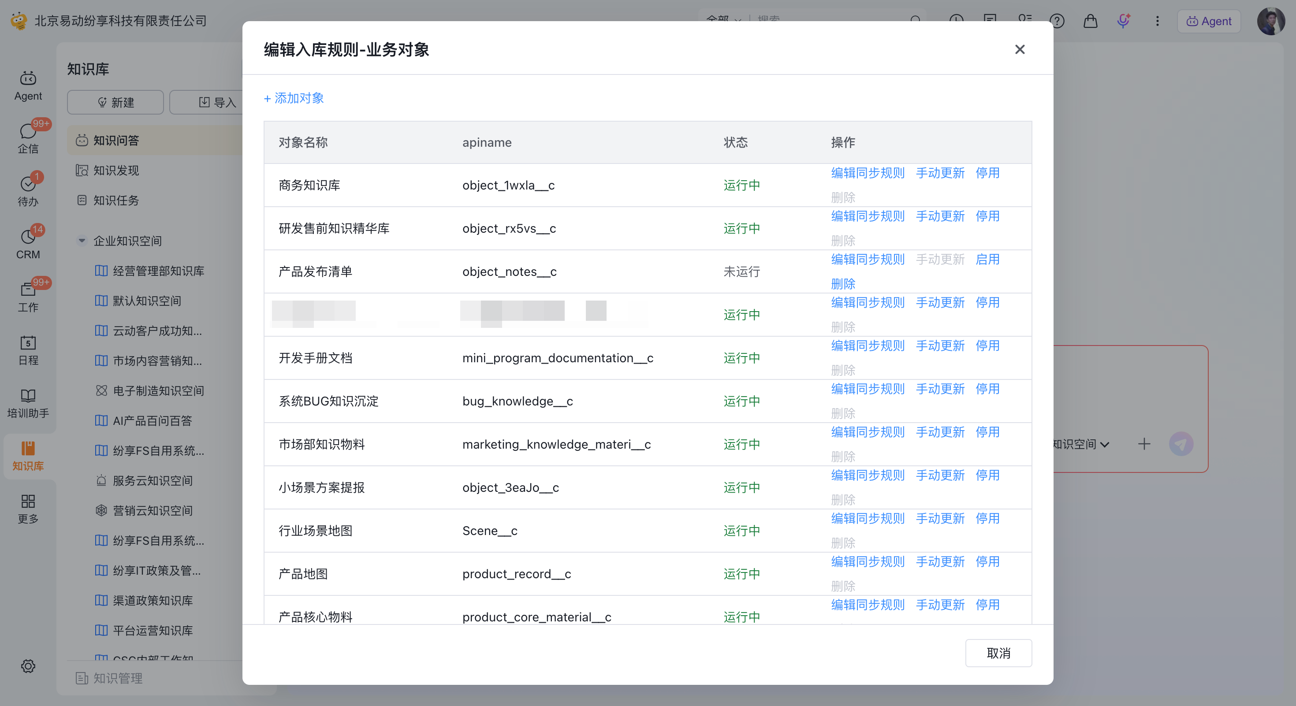The width and height of the screenshot is (1296, 706).
Task: Click the 取消 button
Action: tap(998, 653)
